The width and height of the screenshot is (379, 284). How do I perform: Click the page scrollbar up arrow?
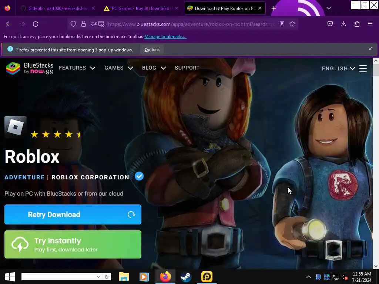376,61
